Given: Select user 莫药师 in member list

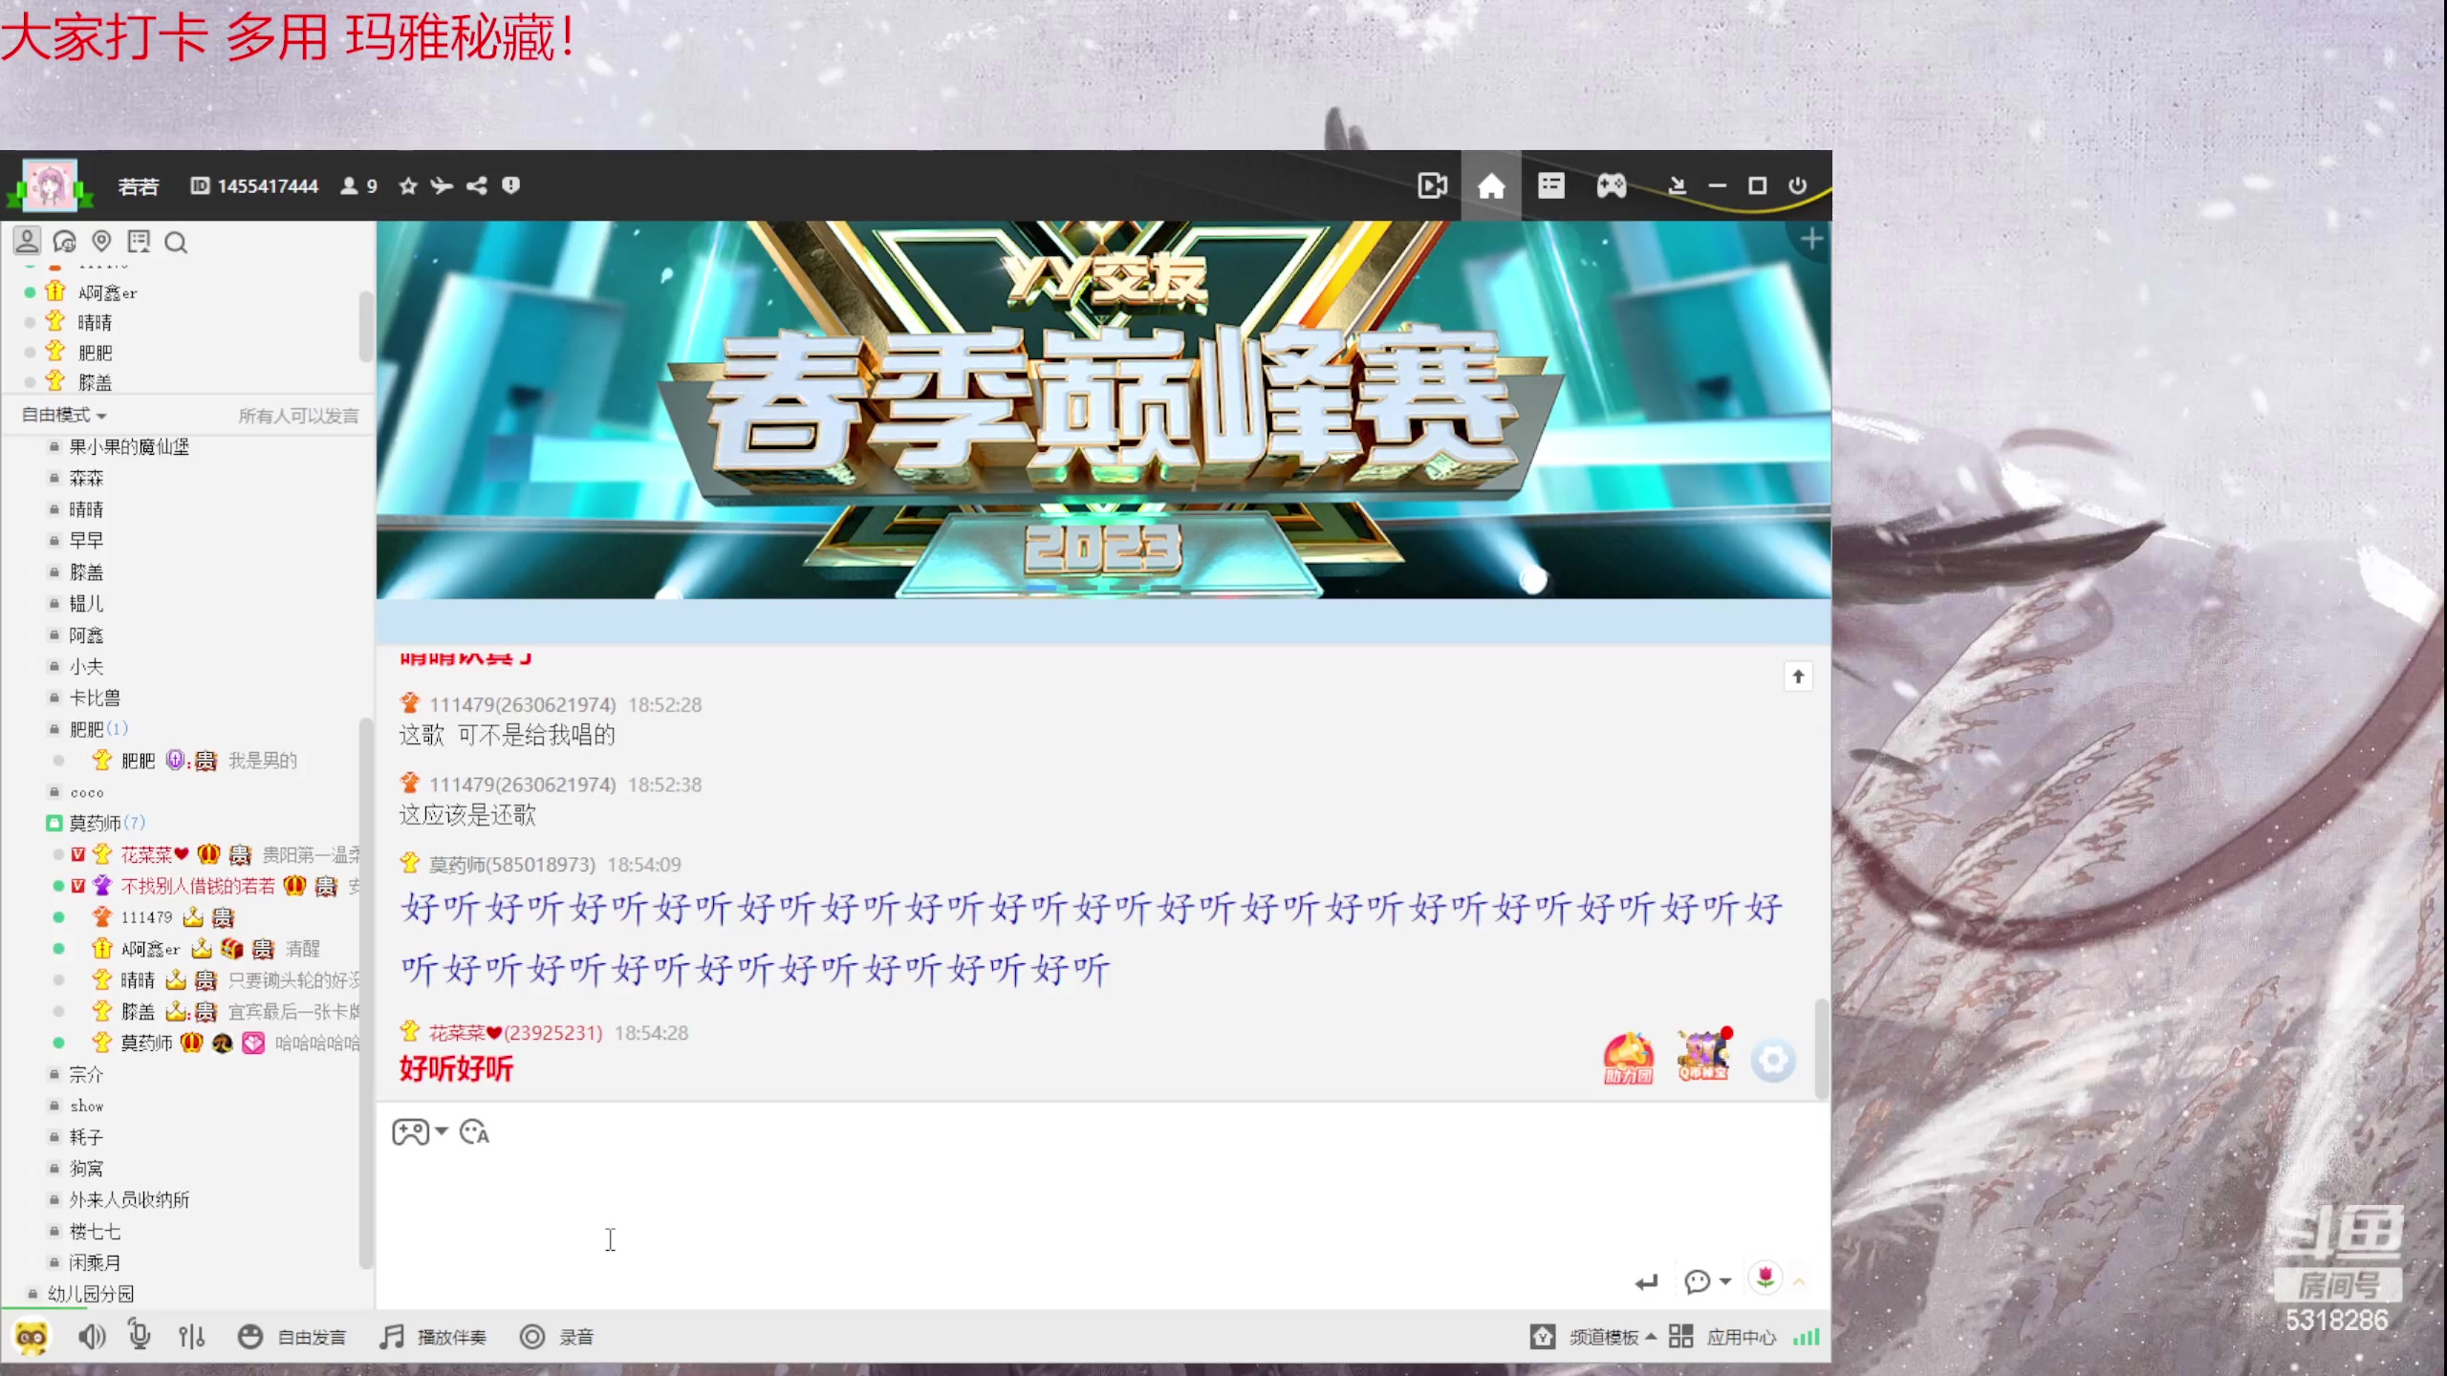Looking at the screenshot, I should coord(146,1043).
